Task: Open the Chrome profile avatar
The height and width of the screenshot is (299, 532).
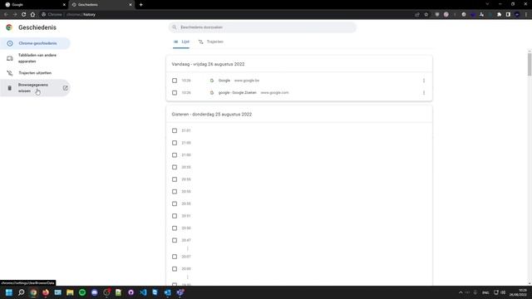Action: pyautogui.click(x=517, y=15)
